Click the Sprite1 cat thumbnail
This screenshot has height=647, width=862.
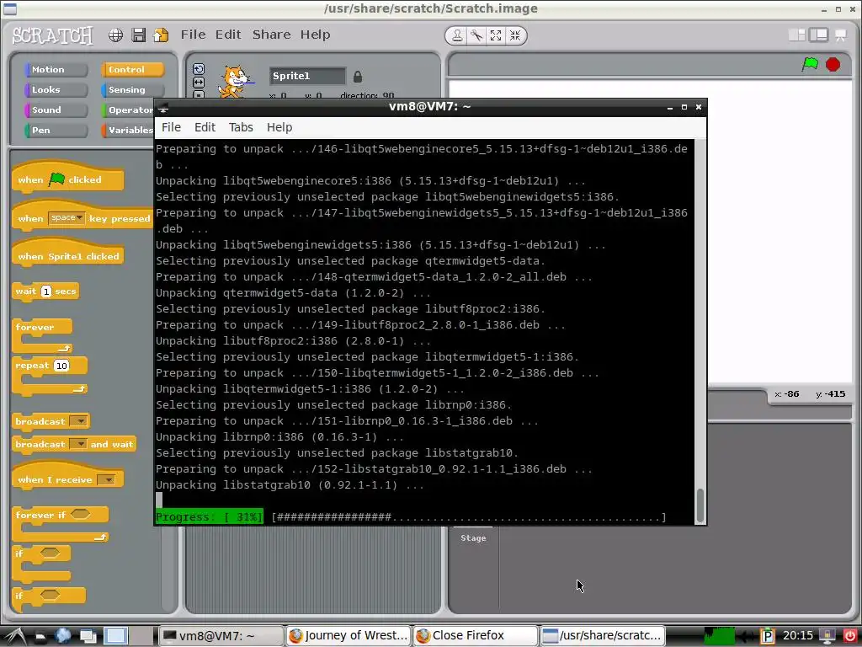pos(236,82)
